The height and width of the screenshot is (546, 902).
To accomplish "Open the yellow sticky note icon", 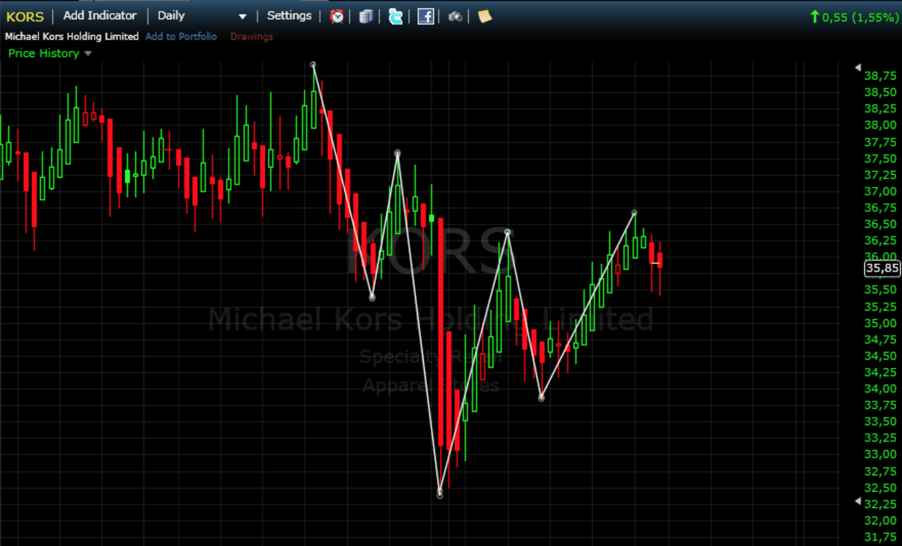I will click(x=484, y=16).
